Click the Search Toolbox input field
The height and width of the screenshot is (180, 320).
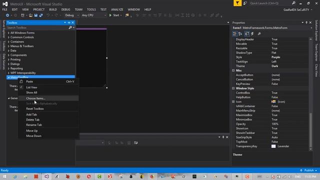pyautogui.click(x=37, y=27)
